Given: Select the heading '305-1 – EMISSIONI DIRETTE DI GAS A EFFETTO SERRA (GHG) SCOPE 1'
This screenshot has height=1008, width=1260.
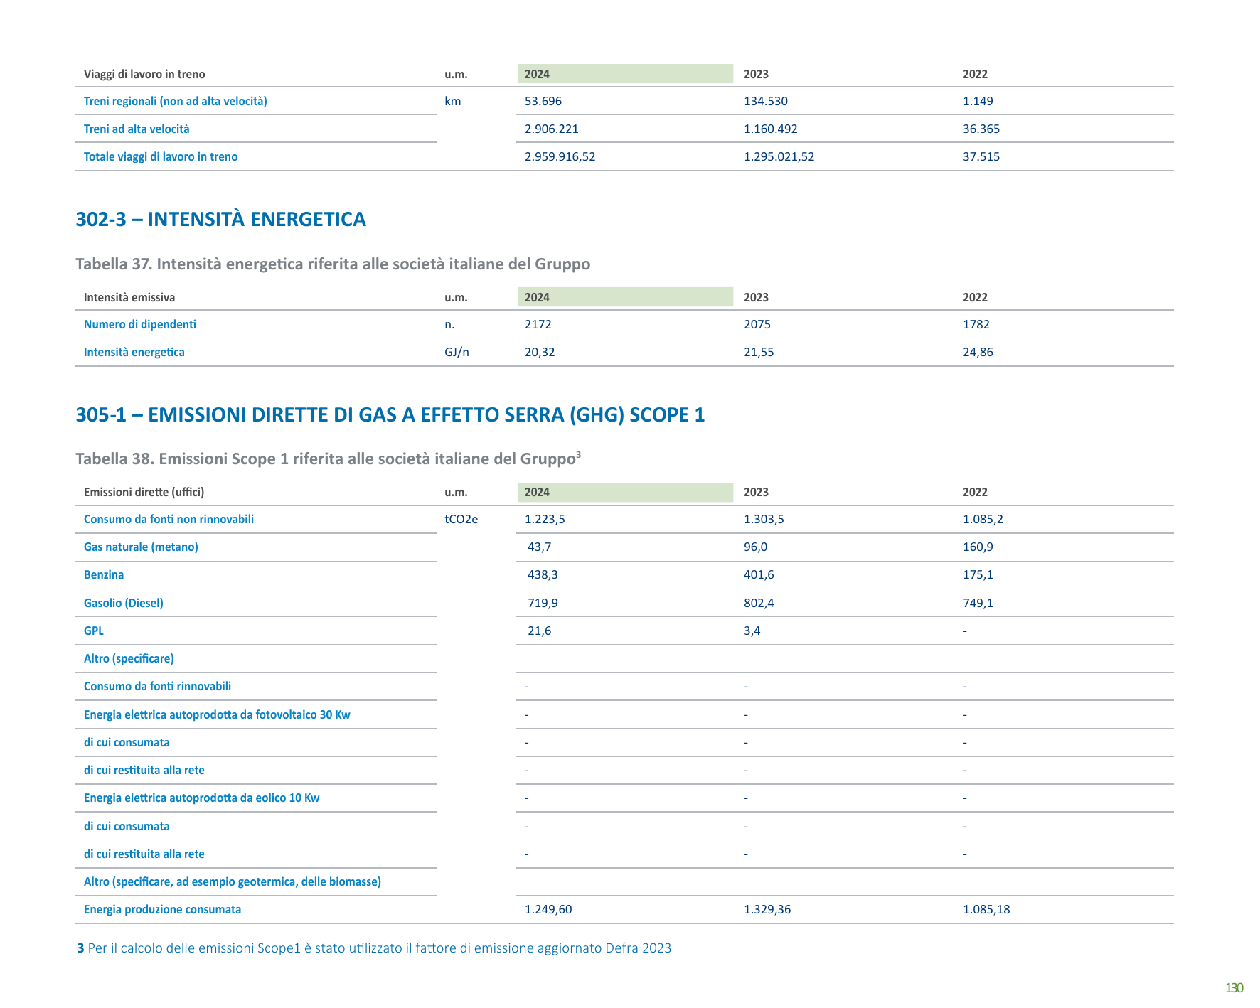Looking at the screenshot, I should point(390,414).
